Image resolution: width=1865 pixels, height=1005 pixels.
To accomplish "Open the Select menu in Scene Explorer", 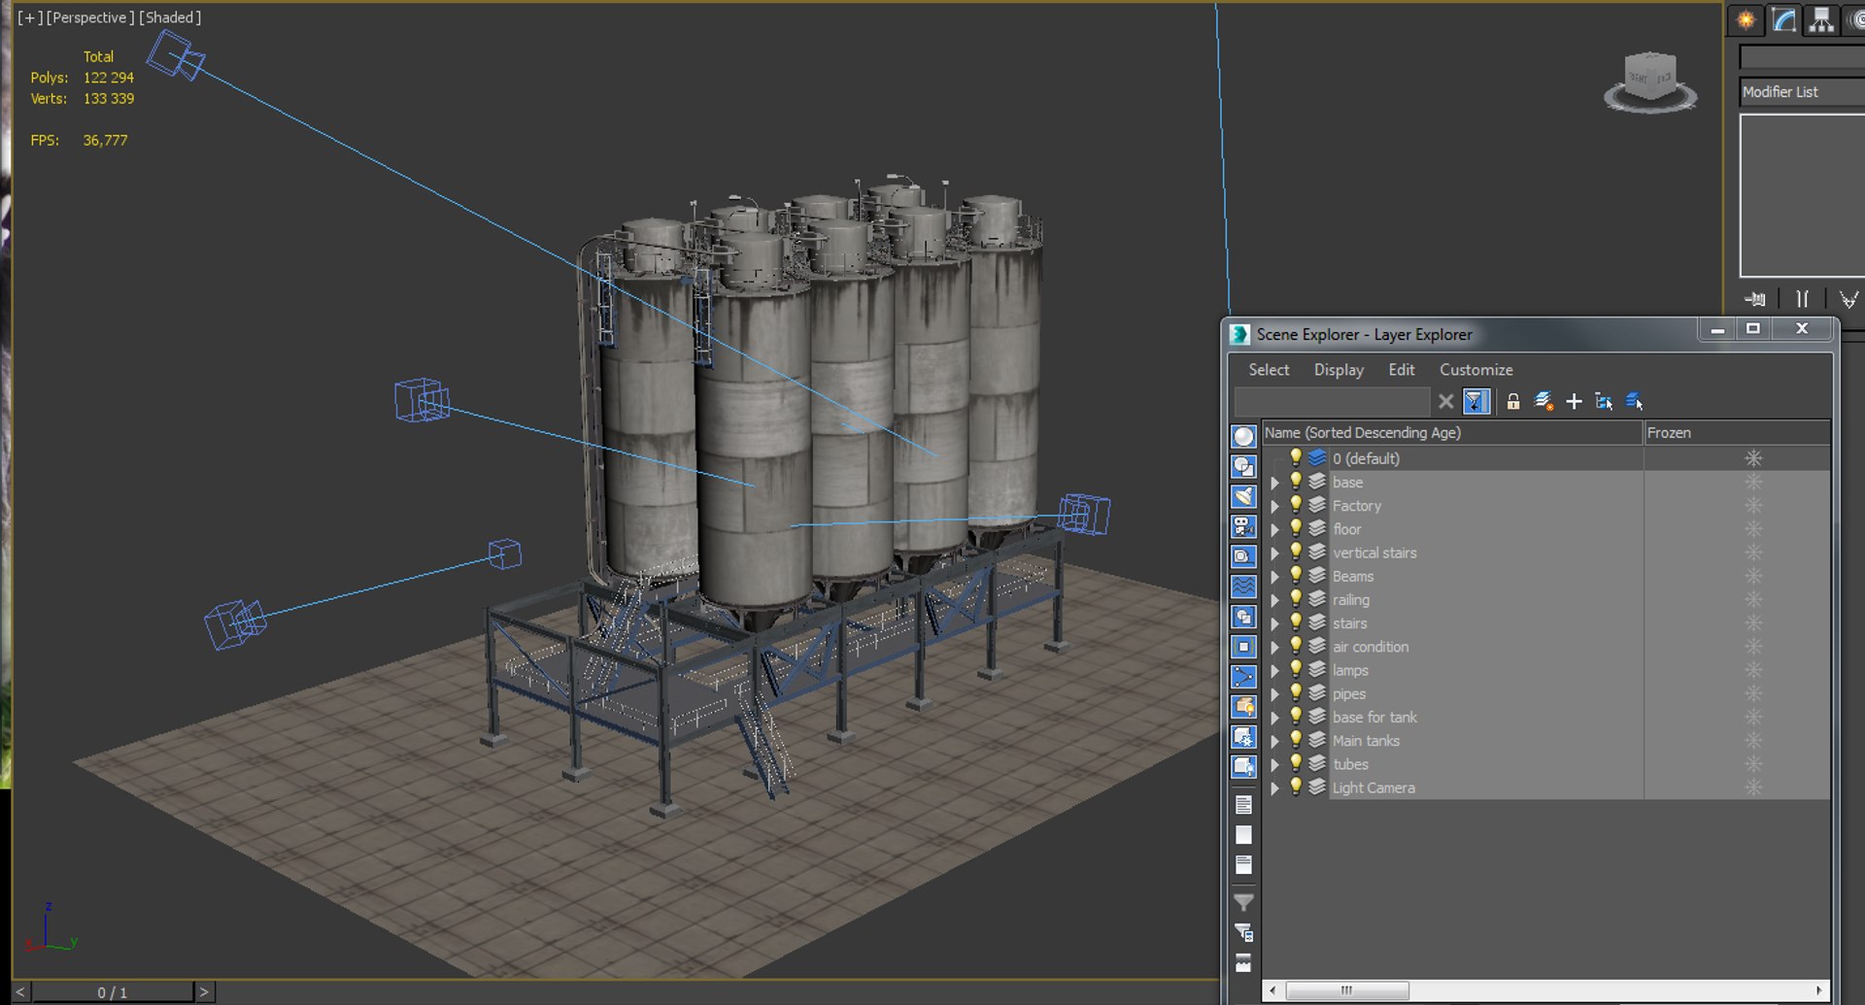I will (x=1269, y=370).
